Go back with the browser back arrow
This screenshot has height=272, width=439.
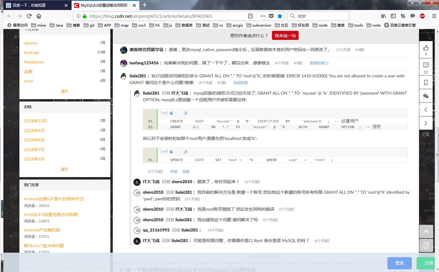point(9,16)
